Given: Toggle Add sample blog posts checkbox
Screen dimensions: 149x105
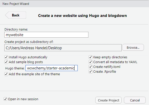Looking at the screenshot, I should click(6, 62).
